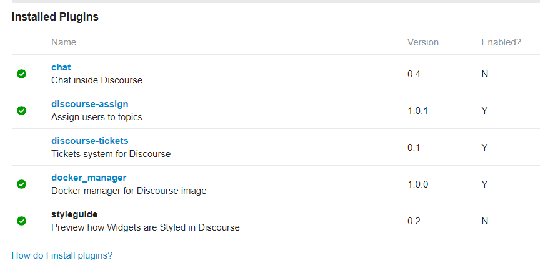Select the styleguide plugin name
This screenshot has width=540, height=271.
tap(74, 214)
